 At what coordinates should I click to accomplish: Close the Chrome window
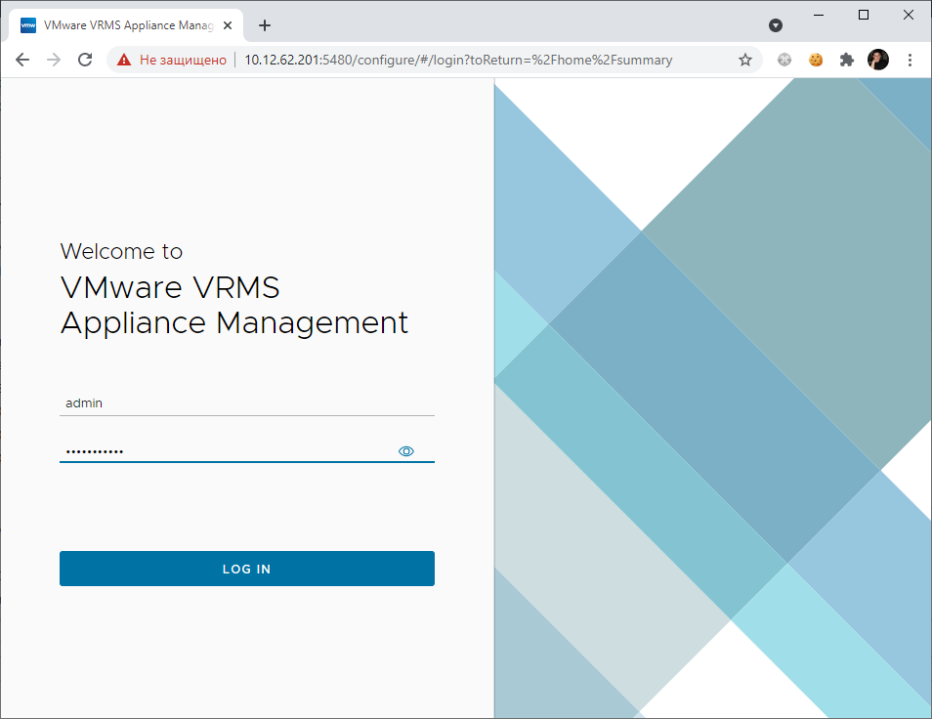click(909, 15)
